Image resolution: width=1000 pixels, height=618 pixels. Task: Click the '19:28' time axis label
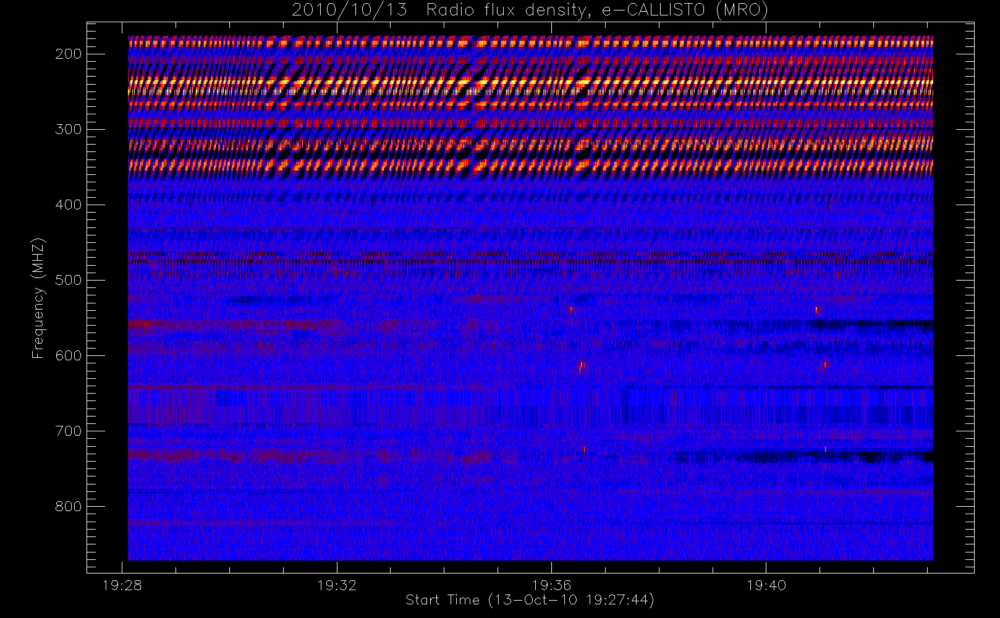(x=122, y=585)
